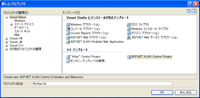The image size is (200, 98).
Task: Select Web under Visual Basic
Action: [17, 35]
